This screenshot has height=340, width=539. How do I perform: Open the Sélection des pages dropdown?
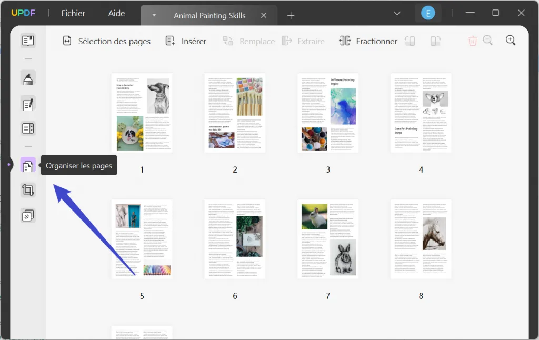106,41
